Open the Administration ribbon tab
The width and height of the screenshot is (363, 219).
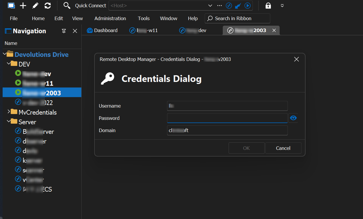click(110, 18)
